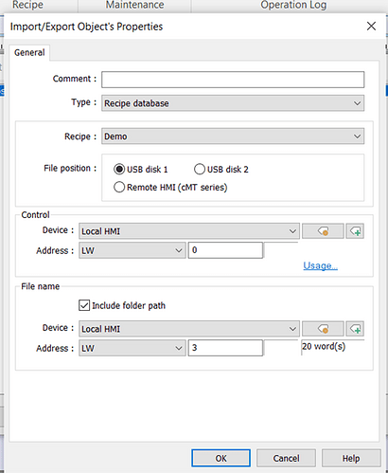Switch to the General tab
Image resolution: width=388 pixels, height=473 pixels.
click(29, 52)
